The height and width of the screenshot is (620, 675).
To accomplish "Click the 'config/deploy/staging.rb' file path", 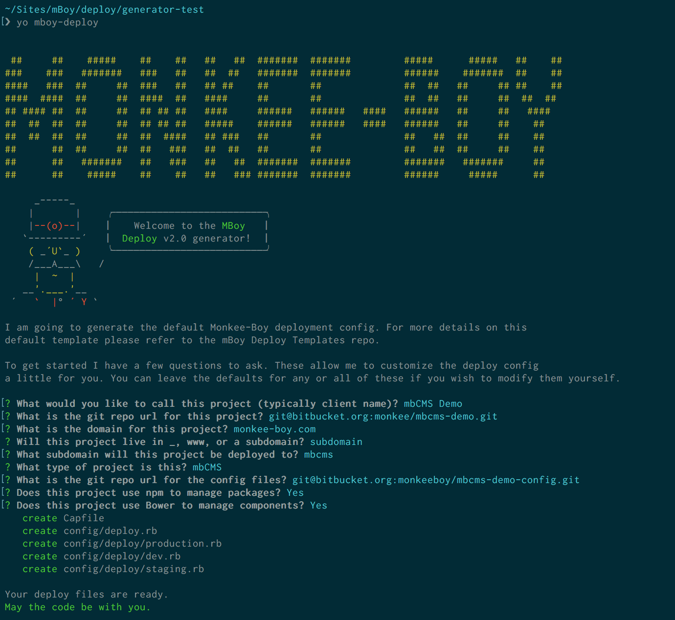I will (134, 569).
